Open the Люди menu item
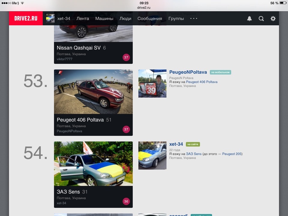288x216 pixels. point(125,19)
